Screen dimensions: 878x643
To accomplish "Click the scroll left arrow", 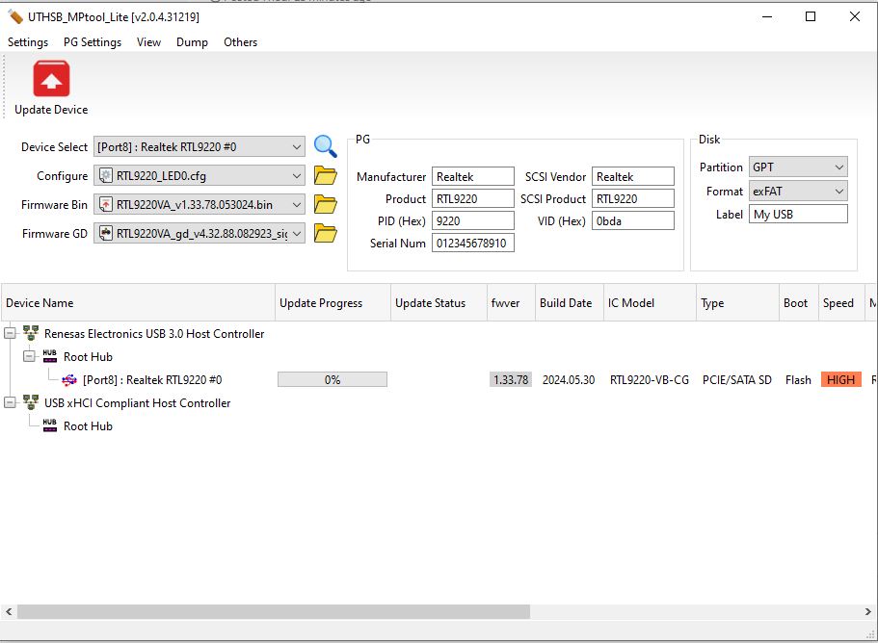I will tap(9, 611).
